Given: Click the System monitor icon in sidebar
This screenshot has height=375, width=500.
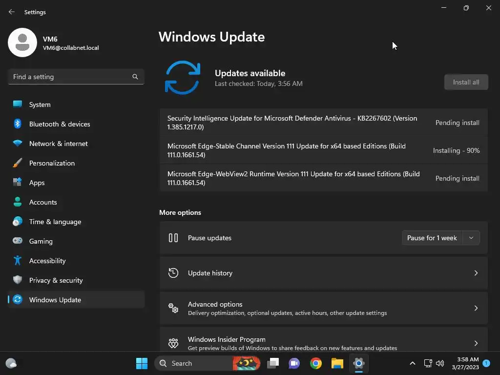Looking at the screenshot, I should click(x=18, y=104).
